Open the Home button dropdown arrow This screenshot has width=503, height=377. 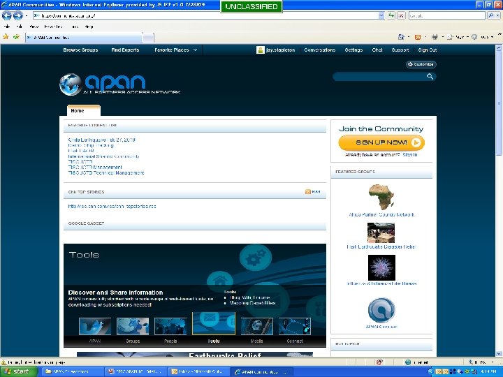tap(409, 37)
